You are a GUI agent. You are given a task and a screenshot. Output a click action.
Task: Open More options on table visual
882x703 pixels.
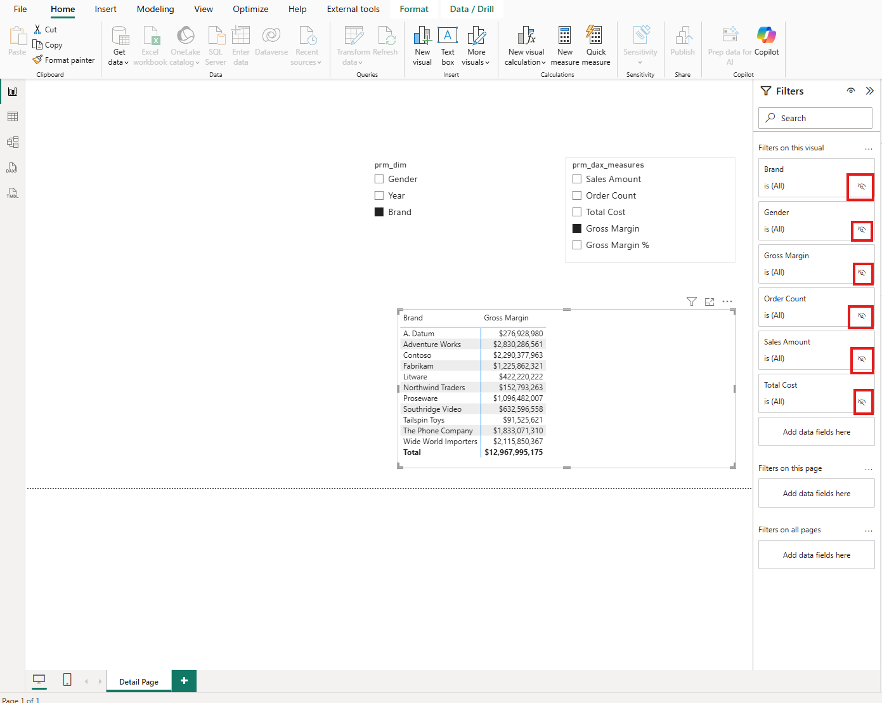pos(727,301)
